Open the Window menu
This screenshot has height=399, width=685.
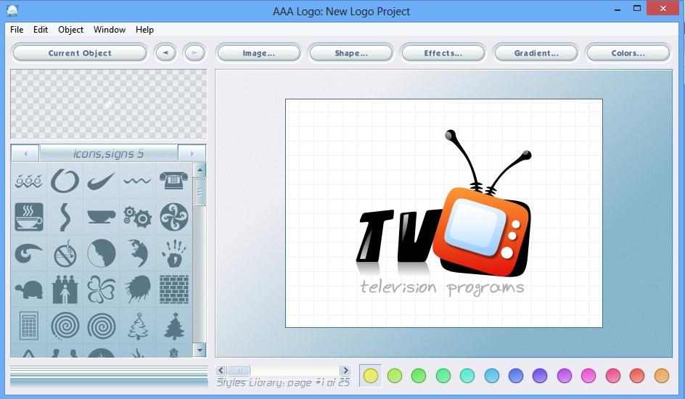tap(110, 30)
